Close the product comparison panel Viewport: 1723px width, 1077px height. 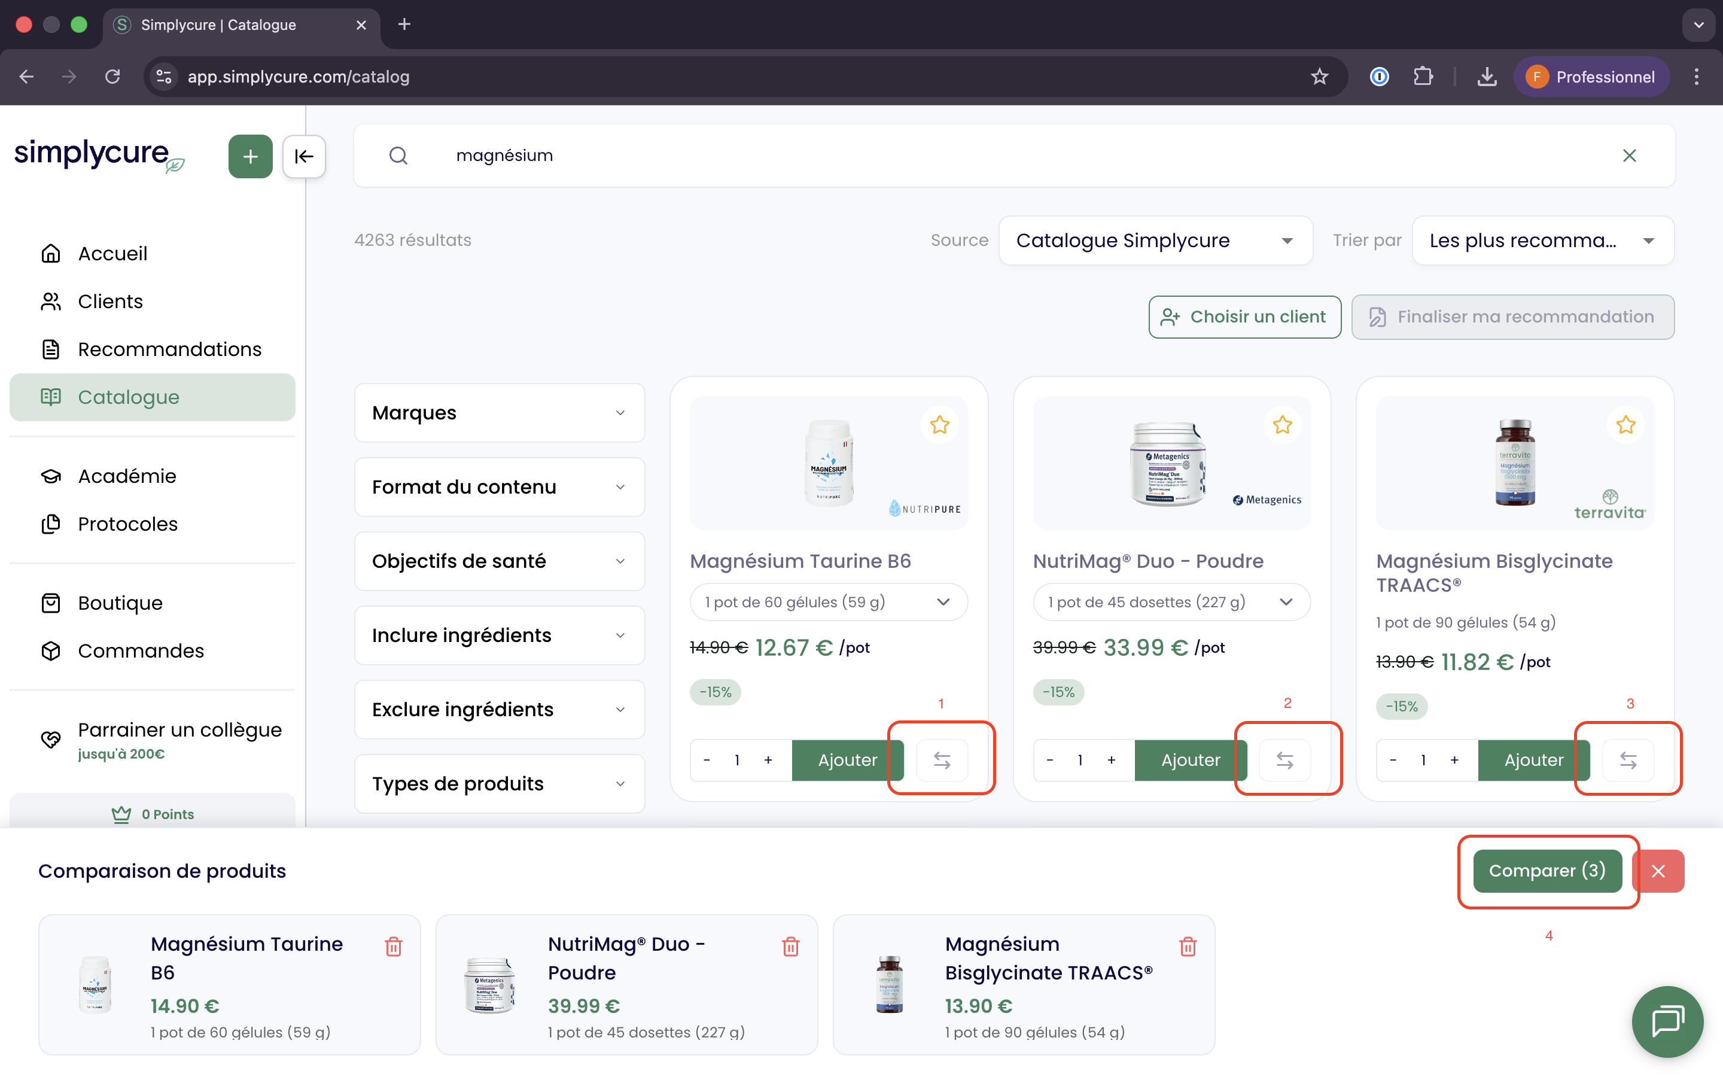(1658, 871)
